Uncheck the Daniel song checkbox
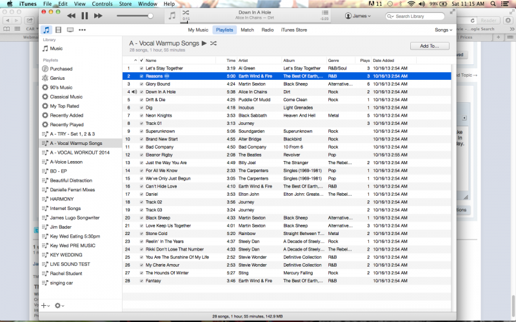This screenshot has width=516, height=322. pyautogui.click(x=141, y=194)
